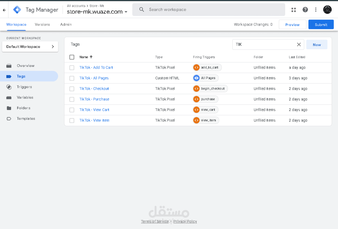This screenshot has height=229, width=338.
Task: Click the All Pages trigger eye icon
Action: pyautogui.click(x=196, y=78)
